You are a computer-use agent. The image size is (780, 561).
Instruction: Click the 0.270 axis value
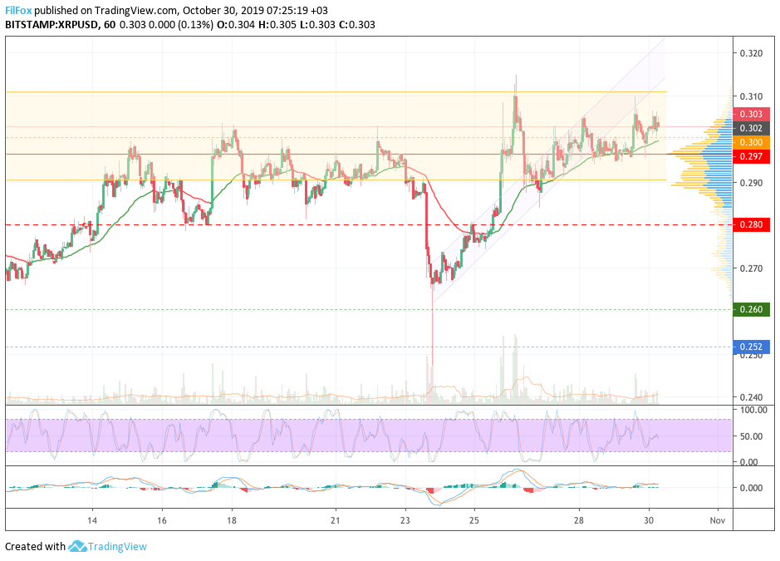pos(751,268)
